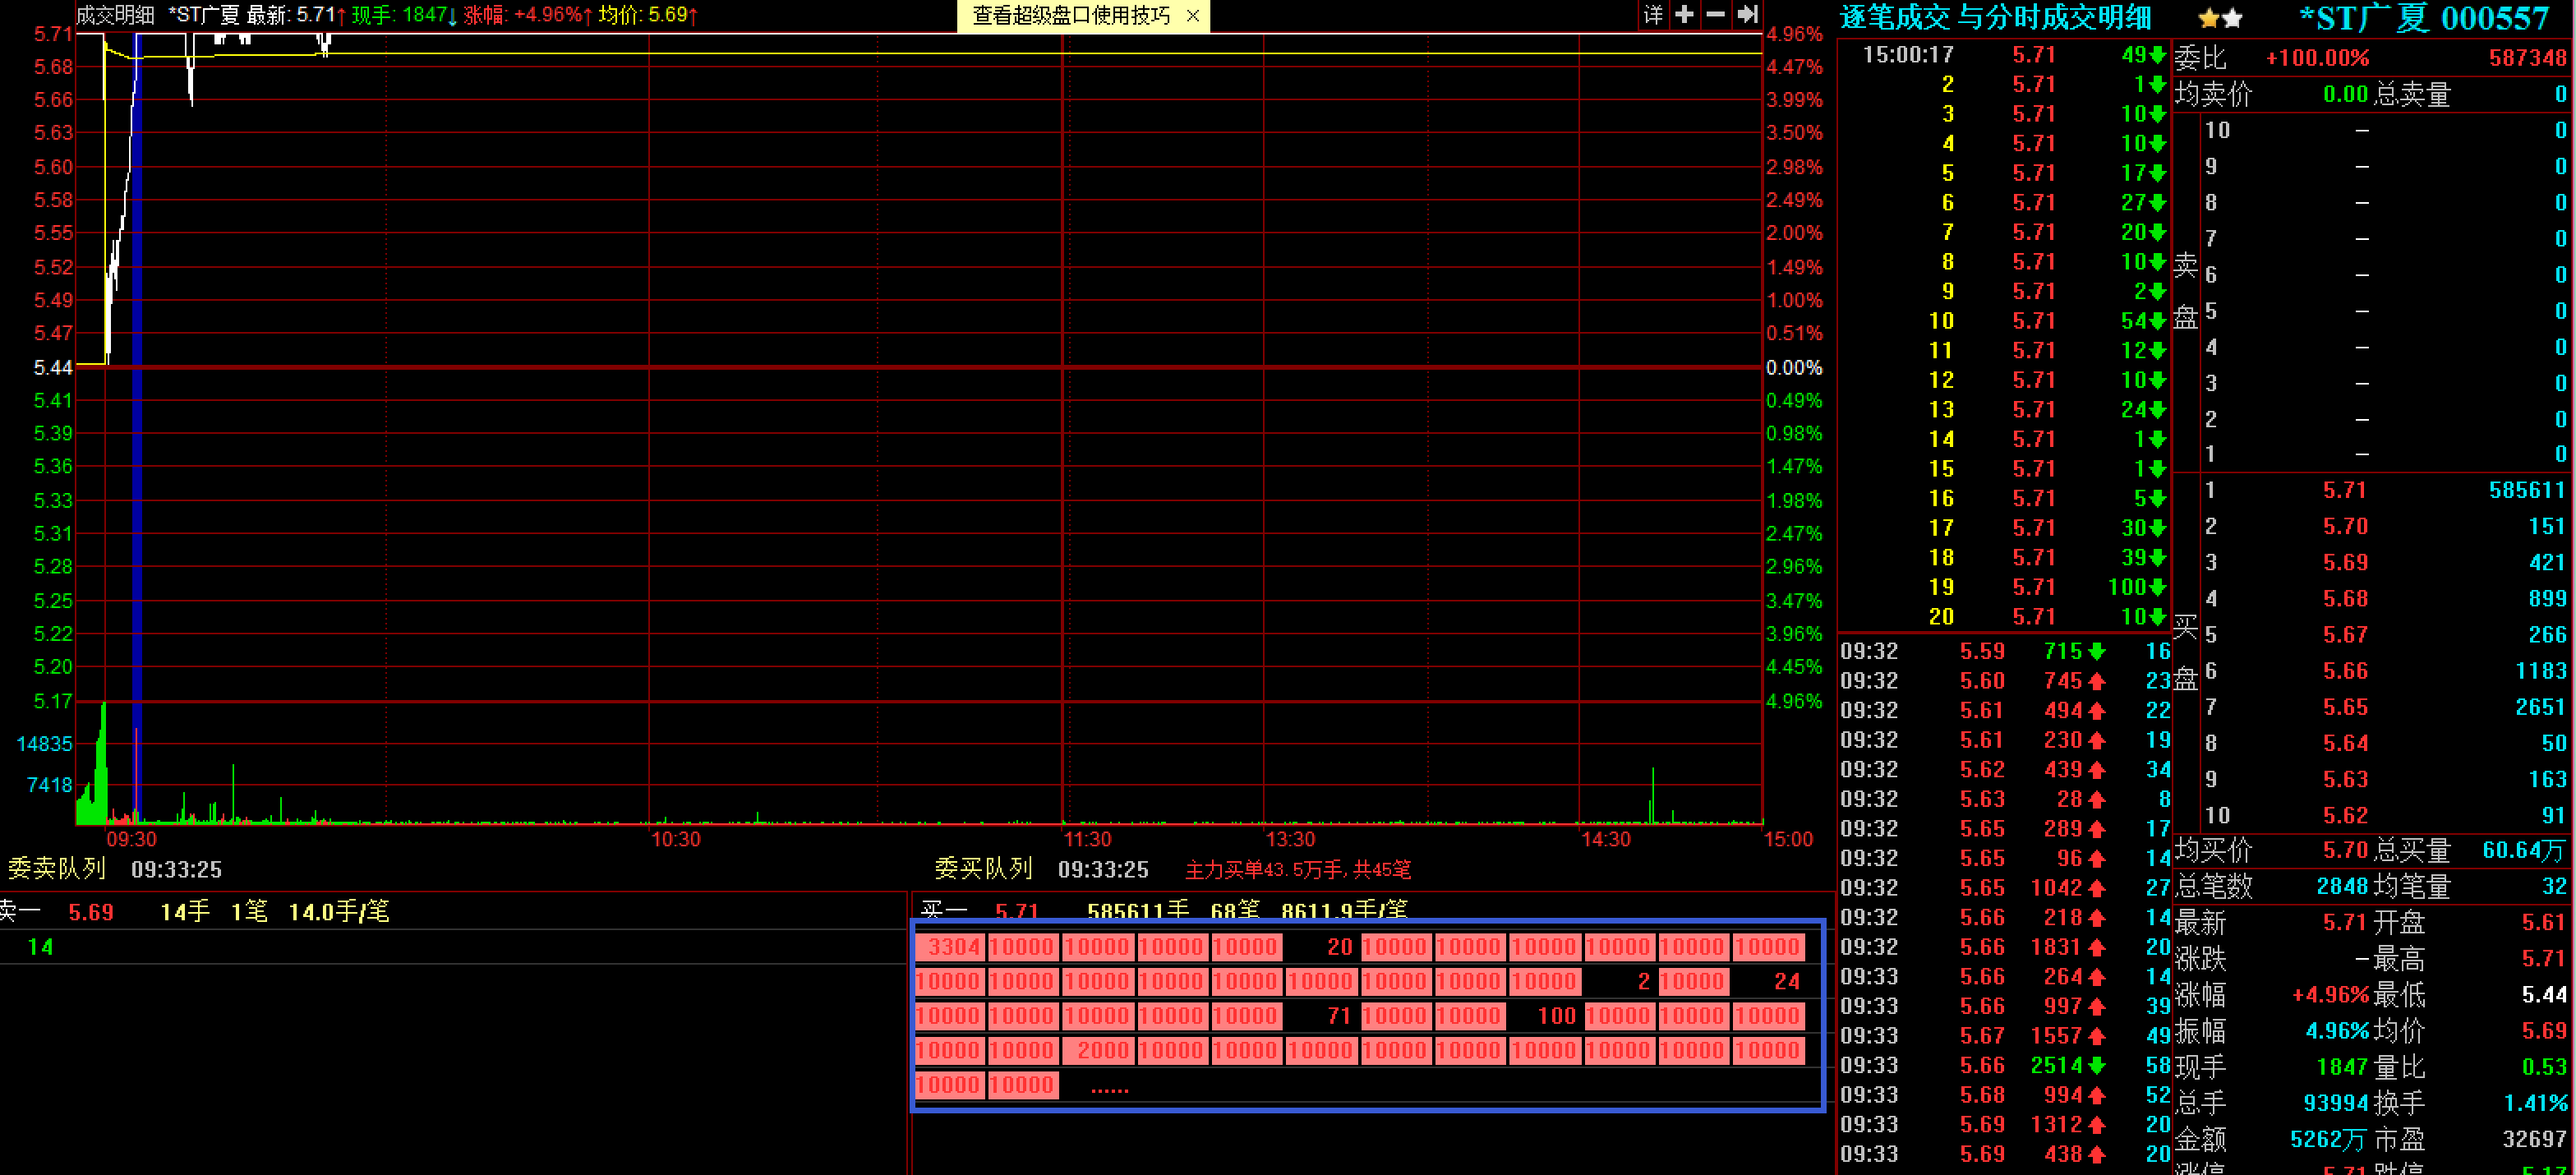This screenshot has height=1175, width=2576.
Task: Select buy level 10 price 5.62
Action: pyautogui.click(x=2344, y=816)
